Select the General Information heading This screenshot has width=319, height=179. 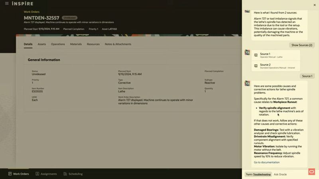44,60
